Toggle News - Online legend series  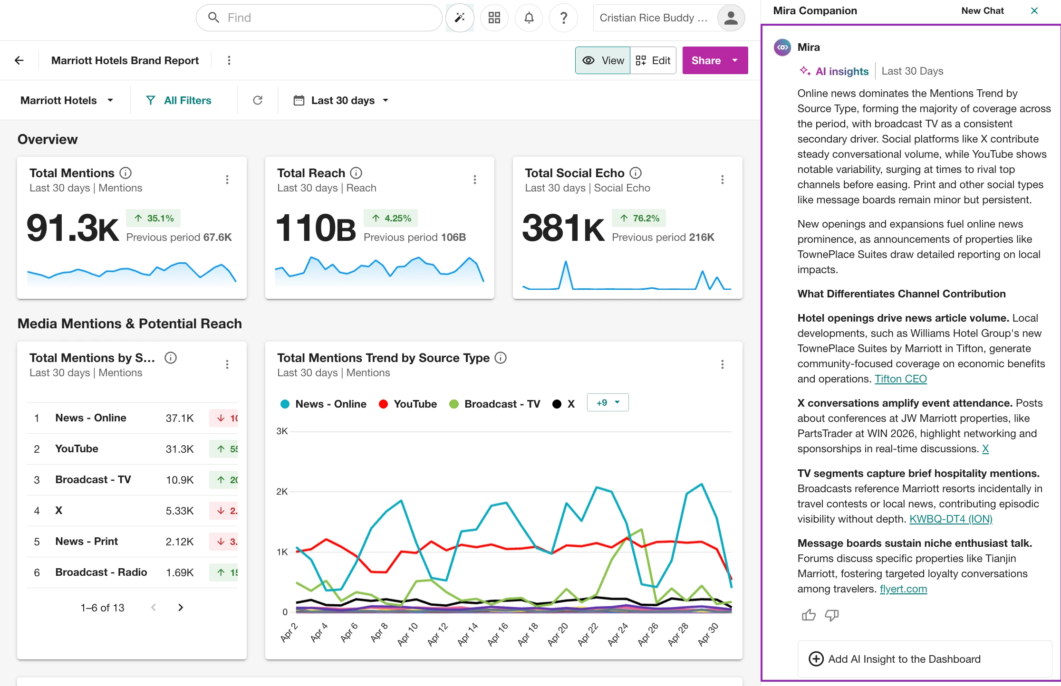point(323,404)
